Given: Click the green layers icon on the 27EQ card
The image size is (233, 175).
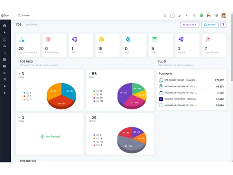Looking at the screenshot, I should 155,39.
